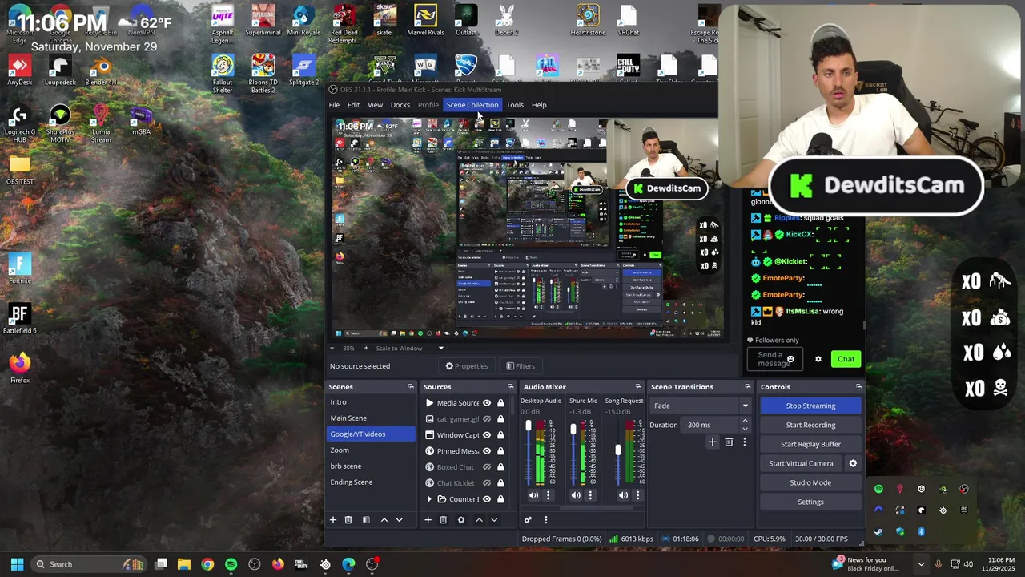Enter Studio Mode
The image size is (1025, 577).
(810, 482)
